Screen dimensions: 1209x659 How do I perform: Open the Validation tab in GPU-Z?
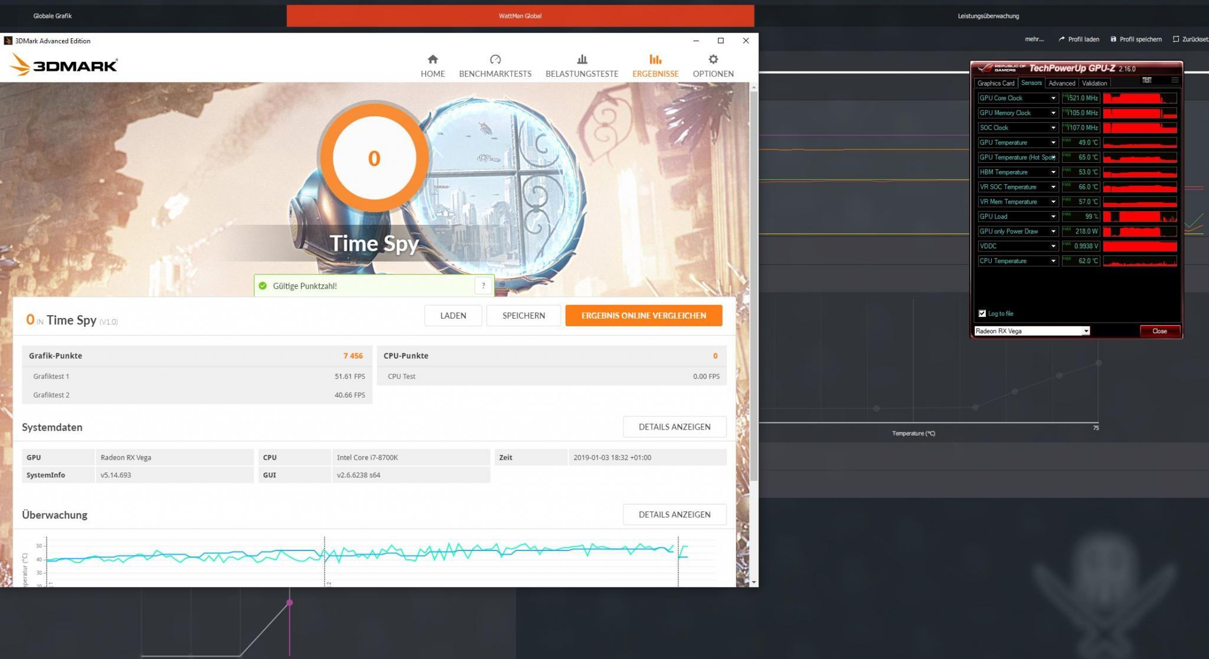click(x=1094, y=83)
